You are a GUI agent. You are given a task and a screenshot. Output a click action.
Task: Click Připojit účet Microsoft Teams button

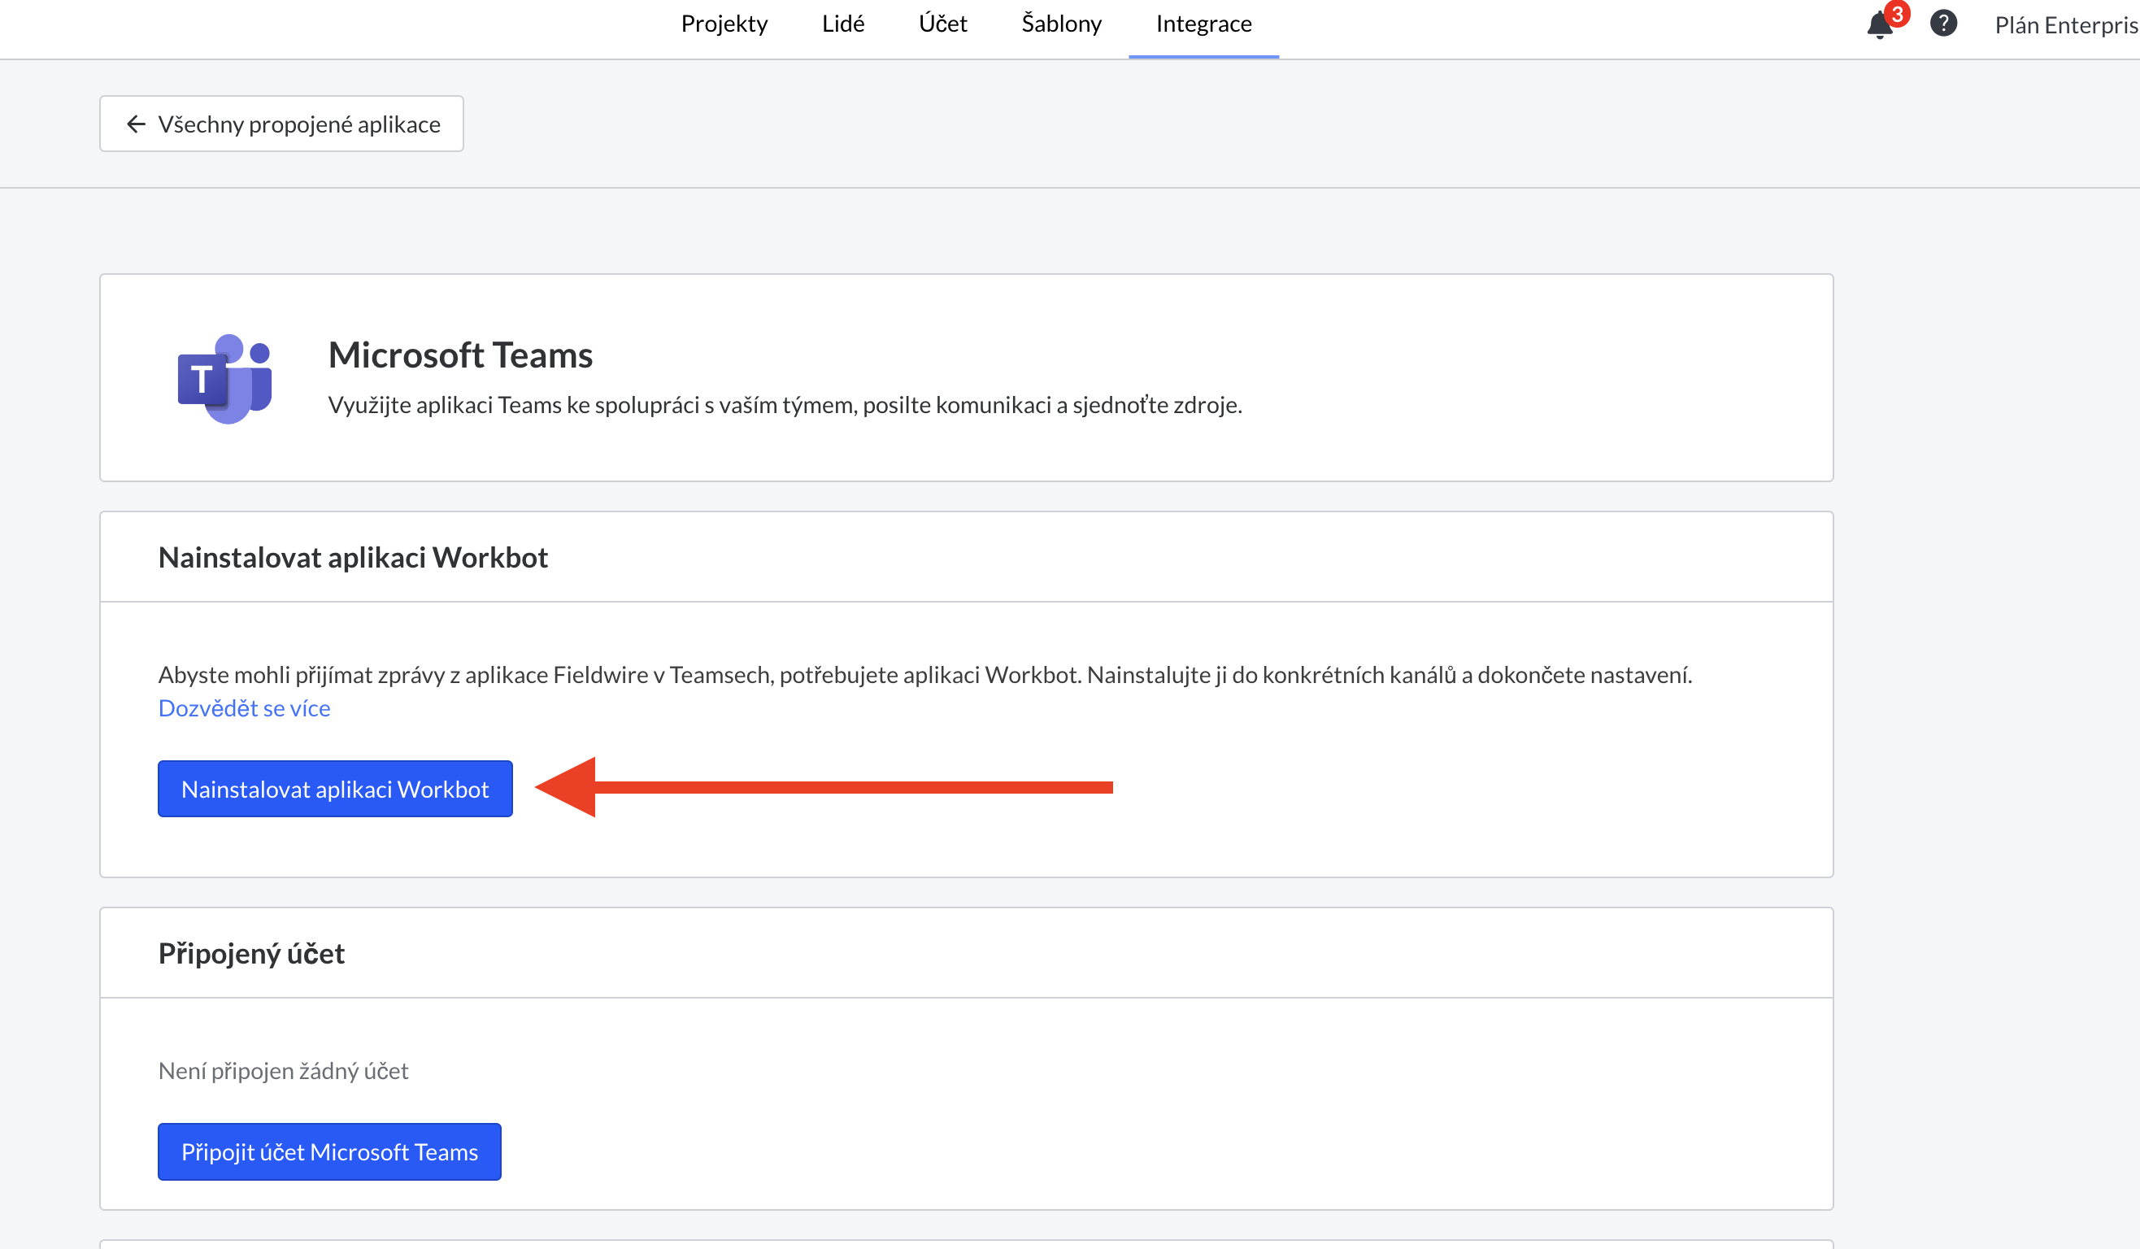329,1151
